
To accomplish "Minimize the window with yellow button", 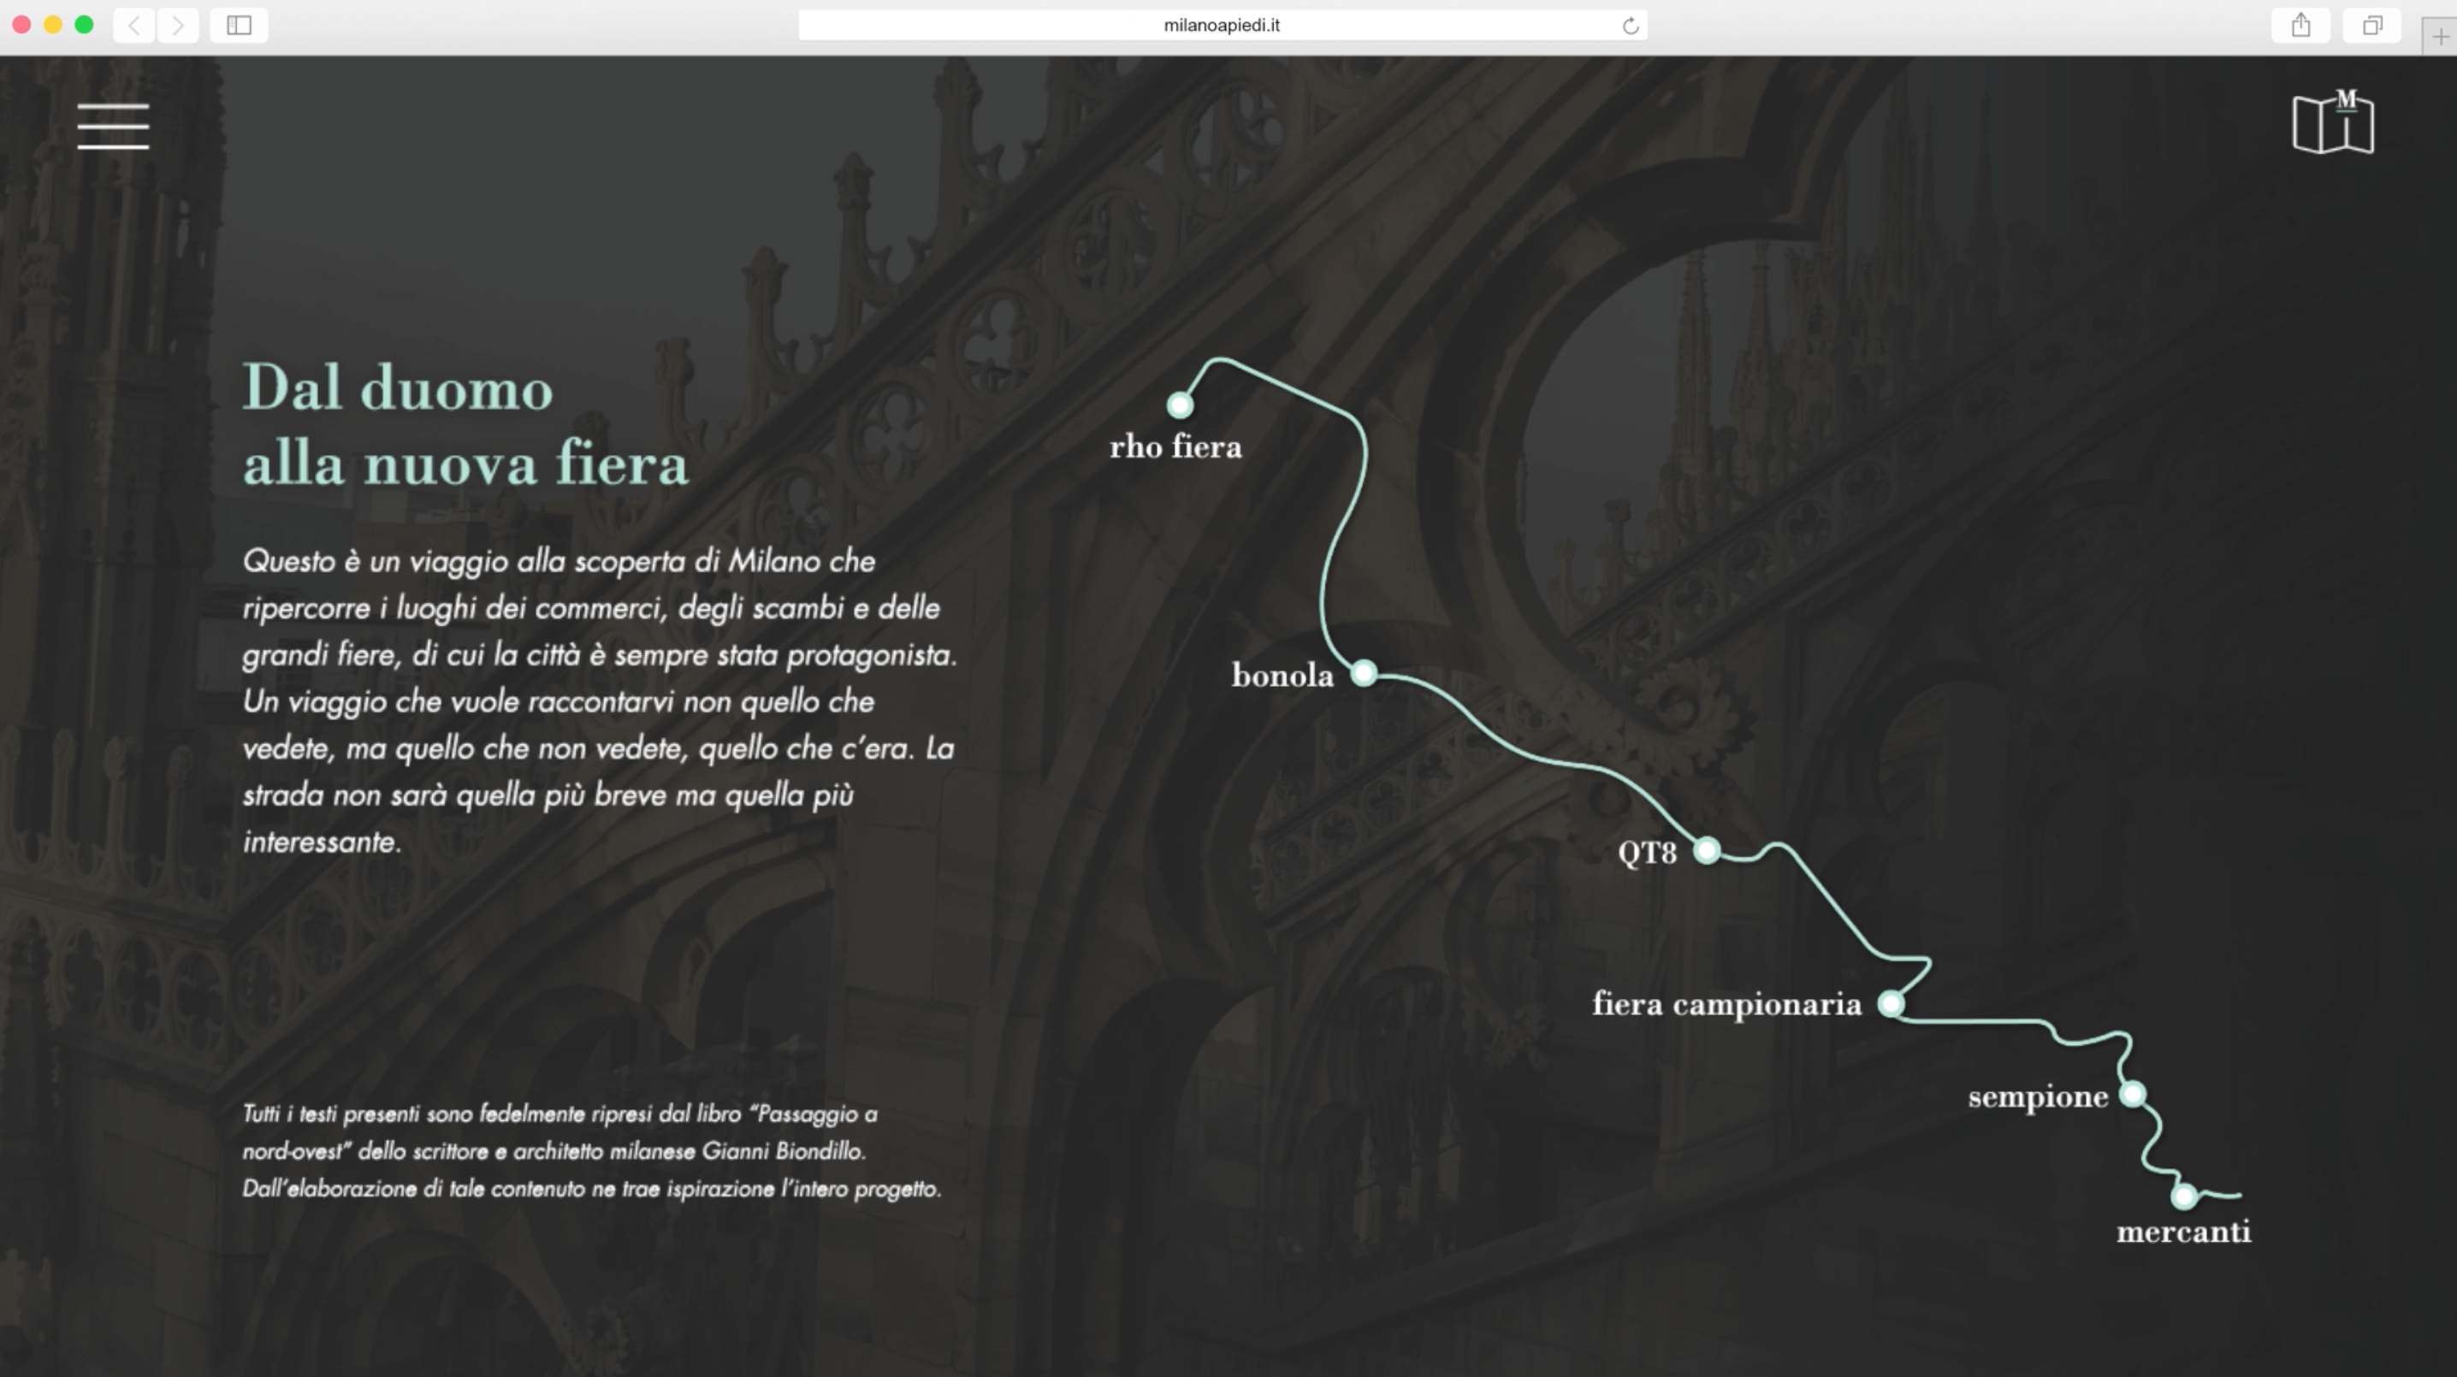I will (x=53, y=25).
